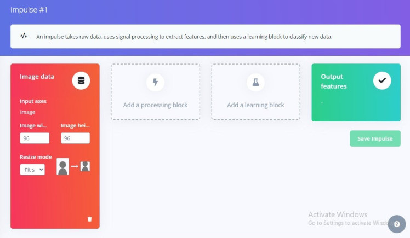Click the Image data block heading
This screenshot has width=410, height=238.
(37, 77)
